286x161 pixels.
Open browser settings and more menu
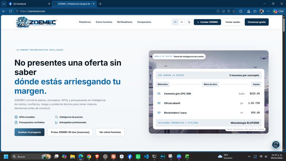268,11
